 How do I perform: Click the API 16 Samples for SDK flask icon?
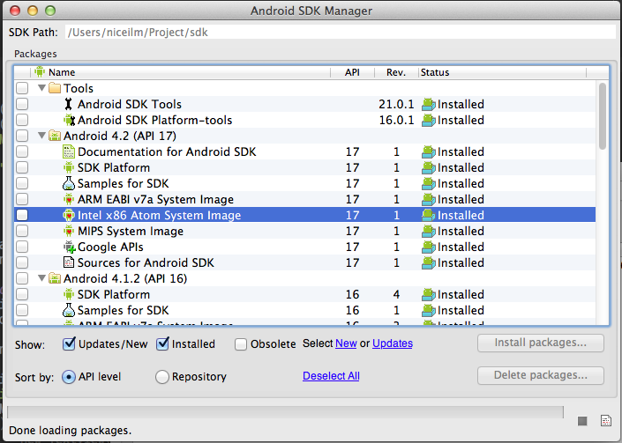(x=69, y=310)
